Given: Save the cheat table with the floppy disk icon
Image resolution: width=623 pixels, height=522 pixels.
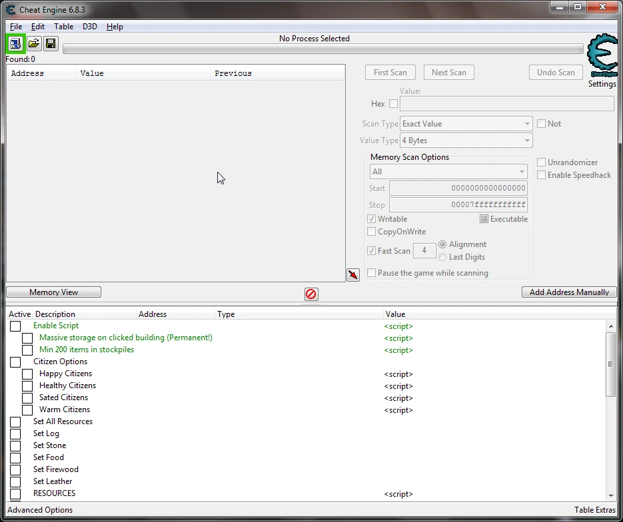Looking at the screenshot, I should click(50, 43).
